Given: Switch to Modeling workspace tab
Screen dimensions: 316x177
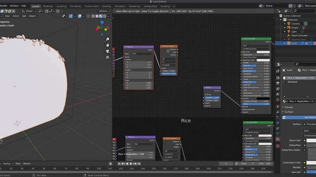Looking at the screenshot, I should coord(48,6).
